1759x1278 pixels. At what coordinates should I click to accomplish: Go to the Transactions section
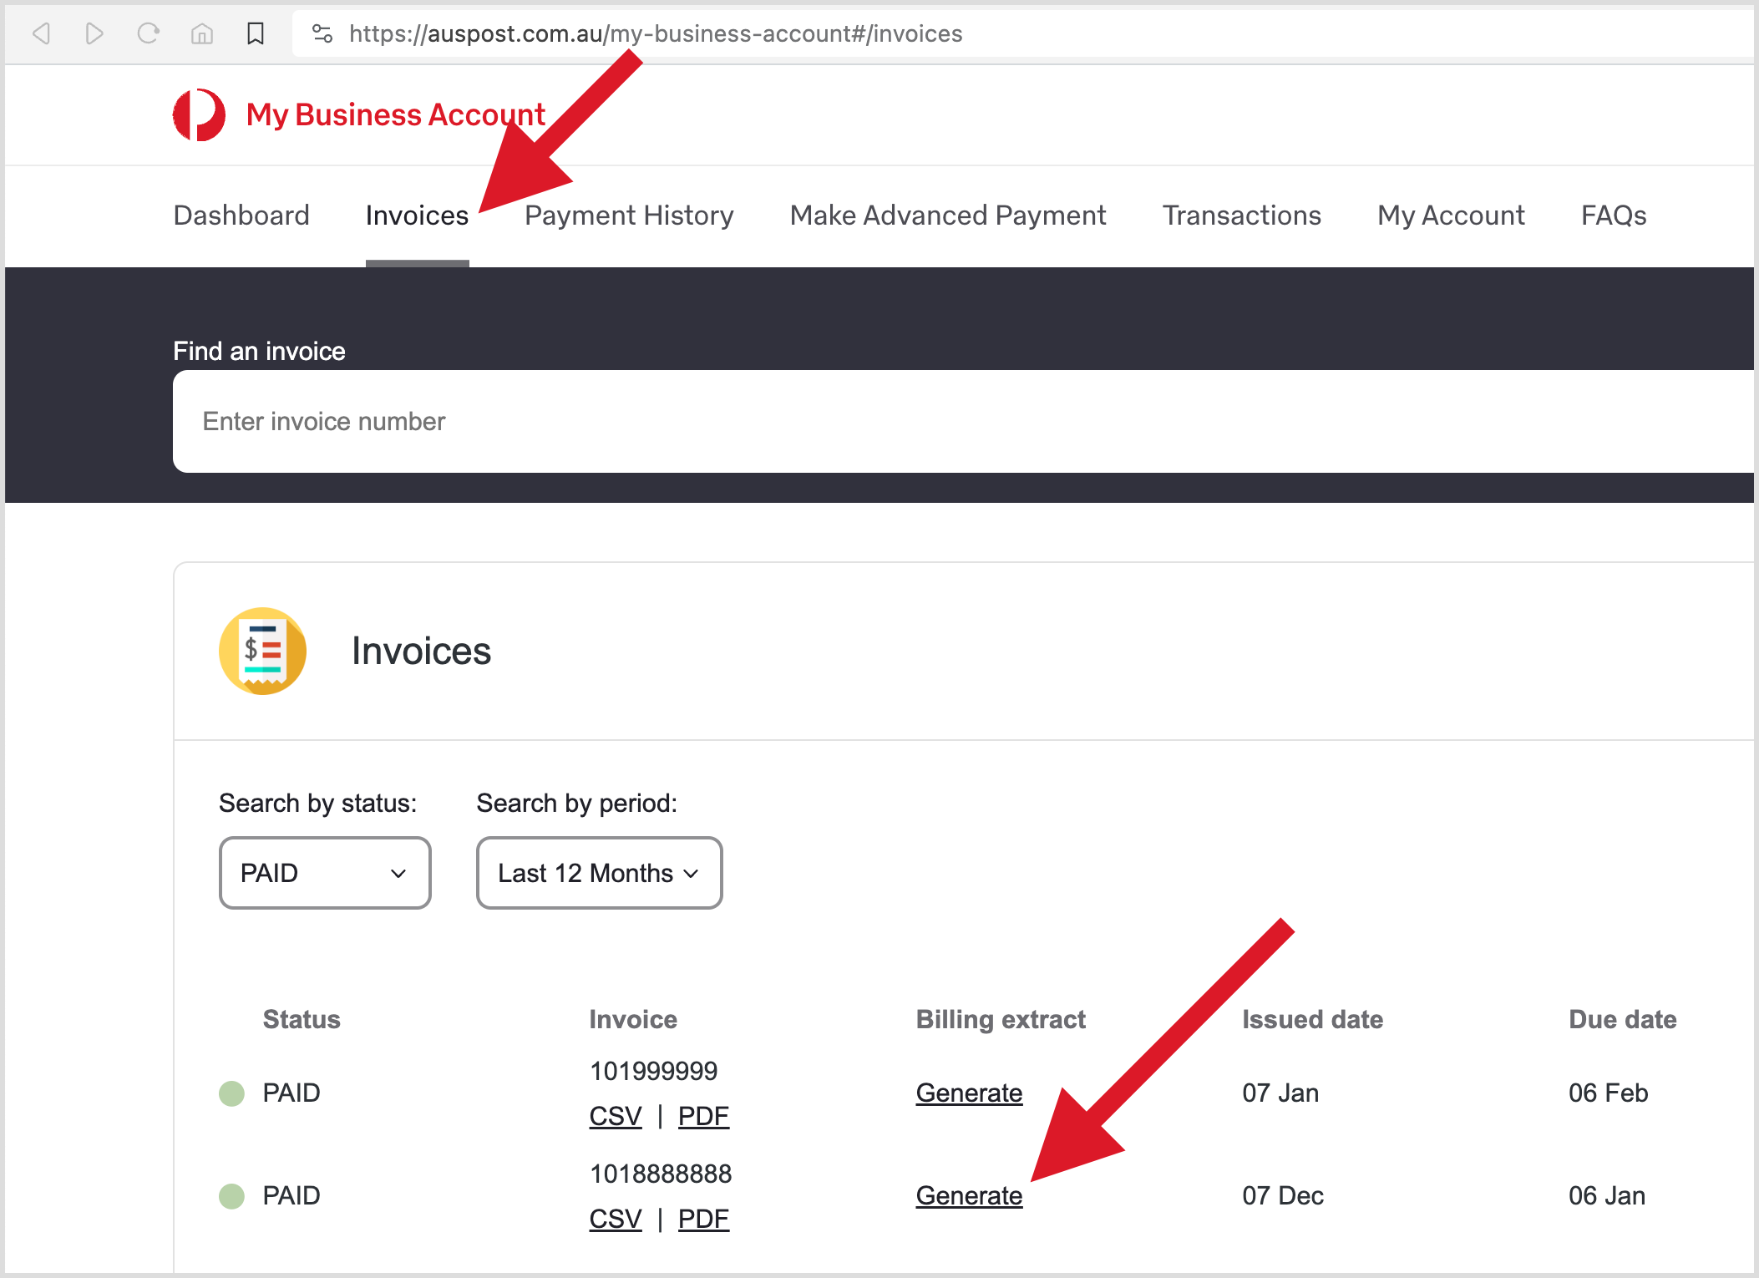click(1241, 215)
